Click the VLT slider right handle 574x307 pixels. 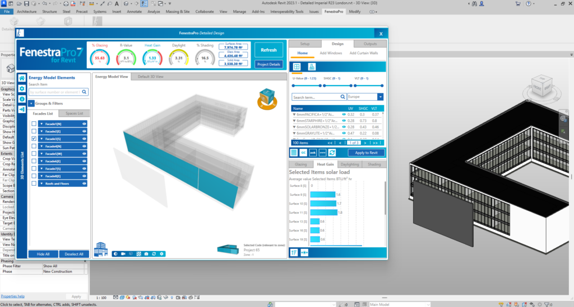coord(382,86)
